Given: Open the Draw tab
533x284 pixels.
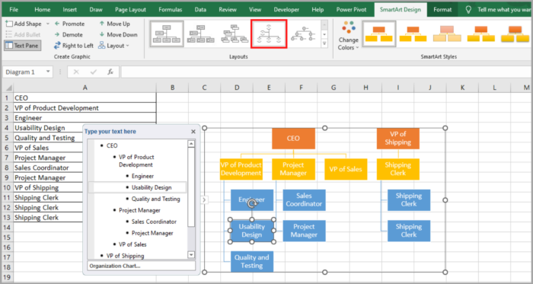Looking at the screenshot, I should coord(96,9).
